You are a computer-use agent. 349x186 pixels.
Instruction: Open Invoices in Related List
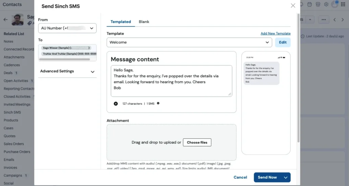(x=10, y=168)
